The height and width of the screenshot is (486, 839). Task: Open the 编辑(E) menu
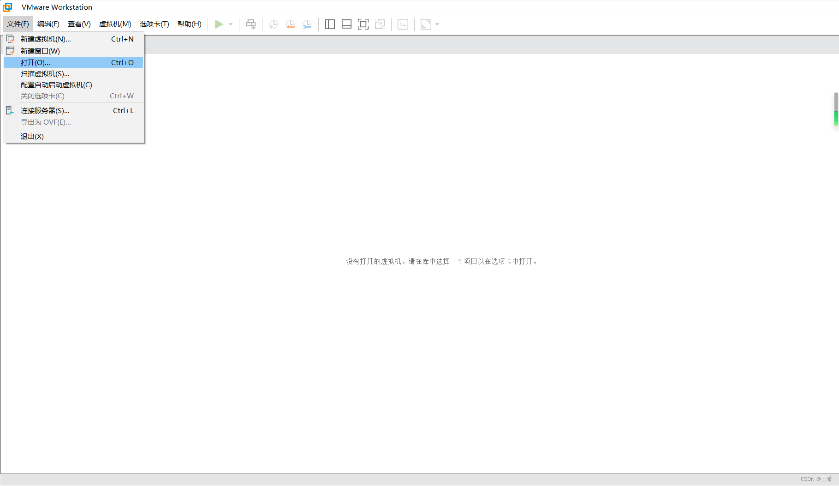[48, 24]
